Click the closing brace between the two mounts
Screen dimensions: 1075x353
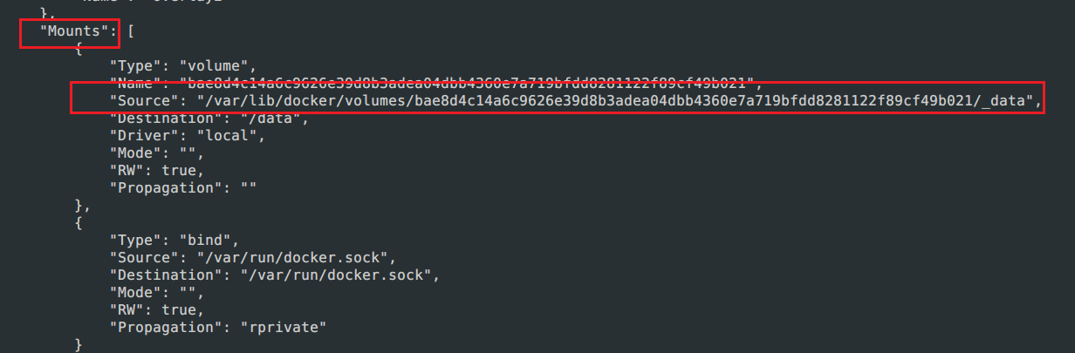[x=81, y=205]
